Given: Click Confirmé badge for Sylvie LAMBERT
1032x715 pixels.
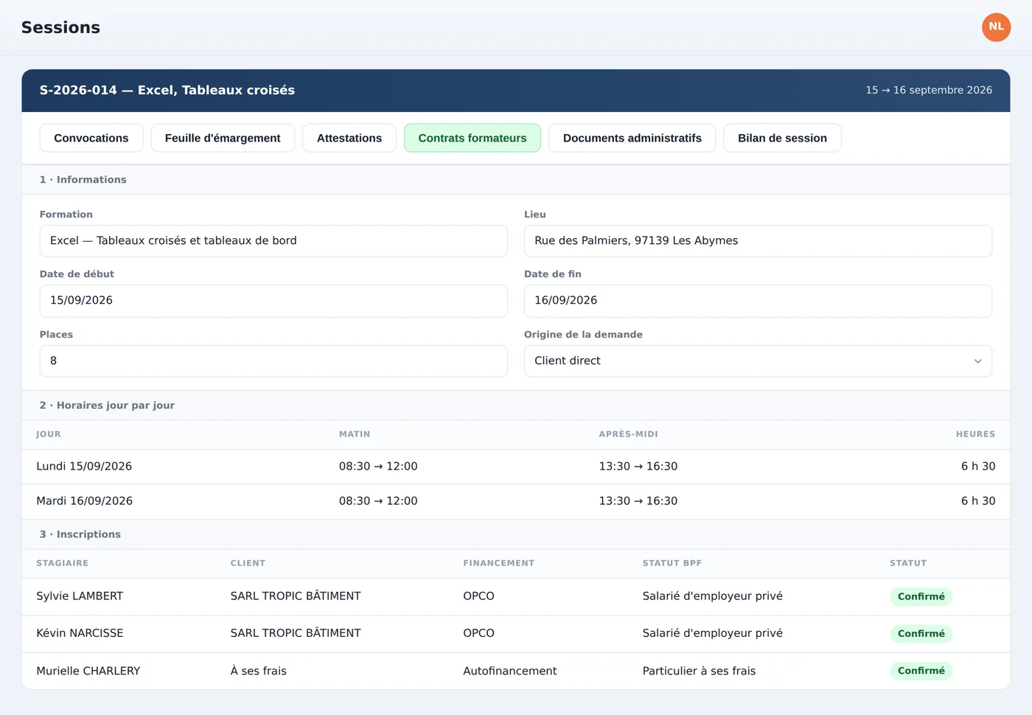Looking at the screenshot, I should pos(921,596).
